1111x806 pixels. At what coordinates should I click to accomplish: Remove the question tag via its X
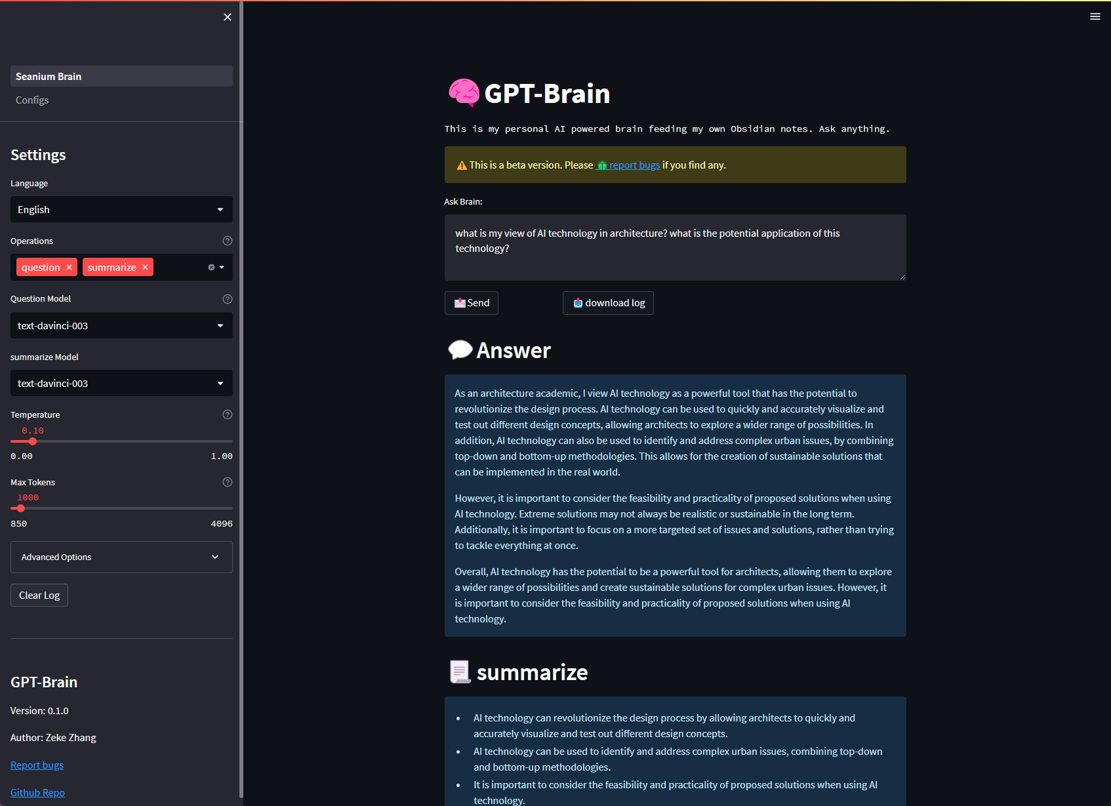pyautogui.click(x=69, y=267)
